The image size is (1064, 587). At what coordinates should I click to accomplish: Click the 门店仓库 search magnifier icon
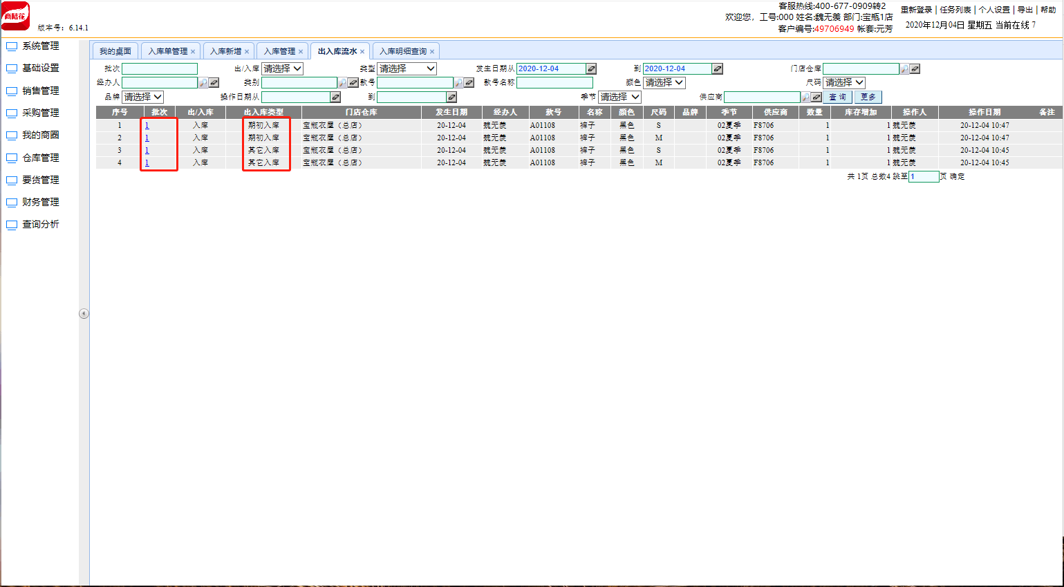(x=904, y=69)
